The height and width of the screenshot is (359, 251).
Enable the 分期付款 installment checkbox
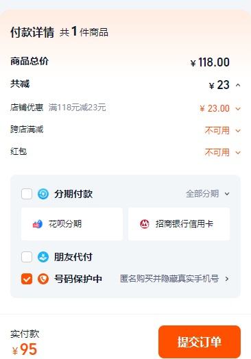click(x=27, y=194)
